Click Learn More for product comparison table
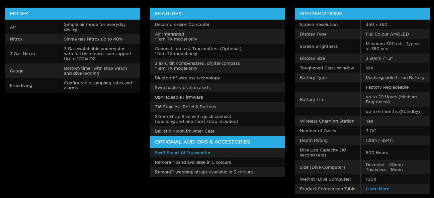The height and width of the screenshot is (198, 434). (x=377, y=189)
